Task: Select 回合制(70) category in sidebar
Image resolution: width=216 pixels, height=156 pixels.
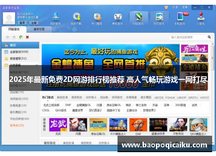Action: pos(17,92)
